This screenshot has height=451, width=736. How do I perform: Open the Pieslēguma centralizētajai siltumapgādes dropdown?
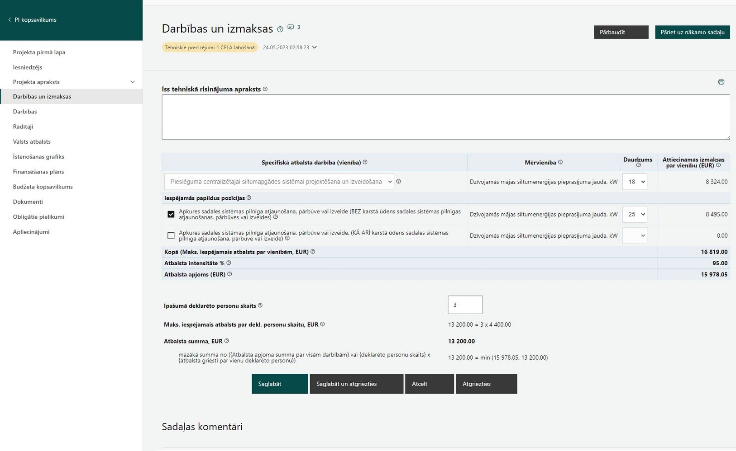[279, 182]
